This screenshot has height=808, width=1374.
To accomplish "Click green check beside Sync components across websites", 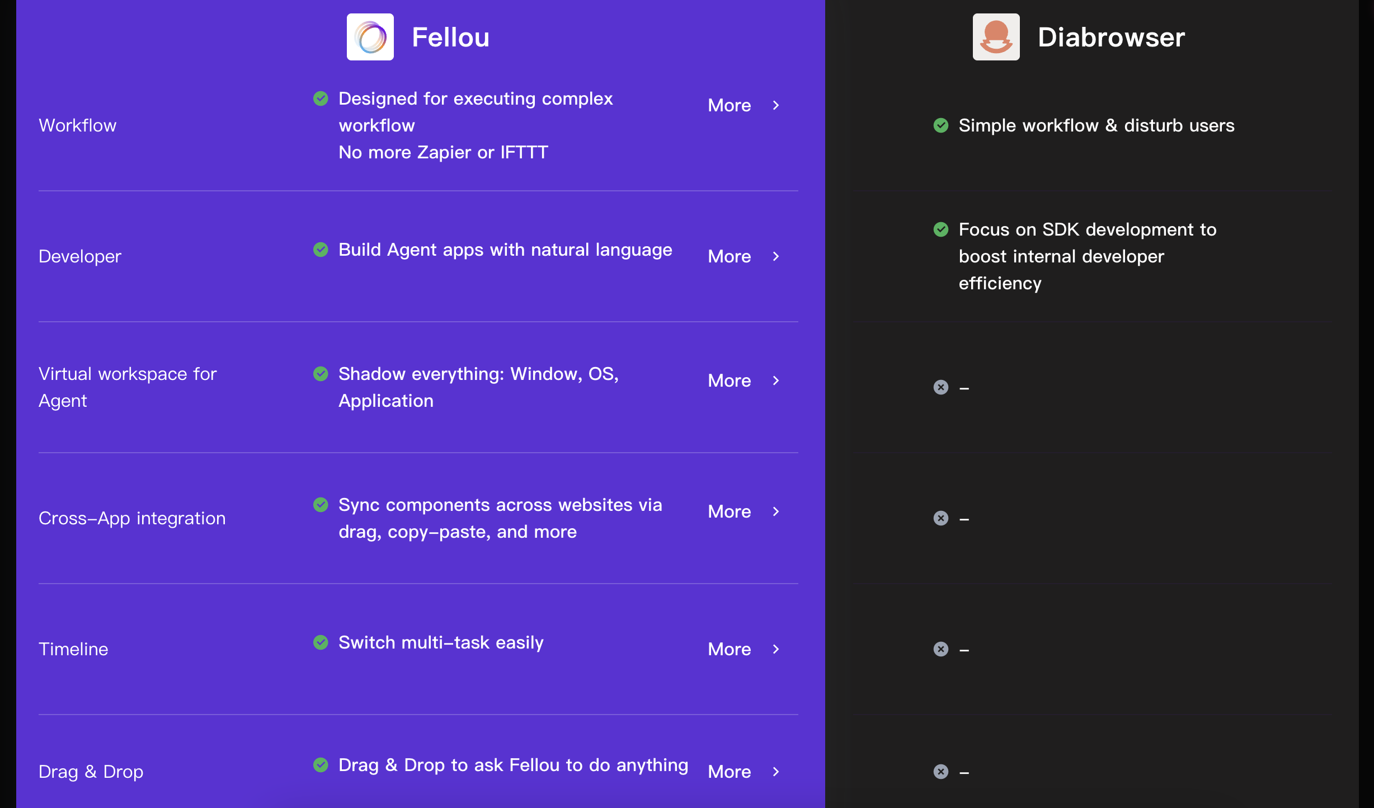I will 321,505.
